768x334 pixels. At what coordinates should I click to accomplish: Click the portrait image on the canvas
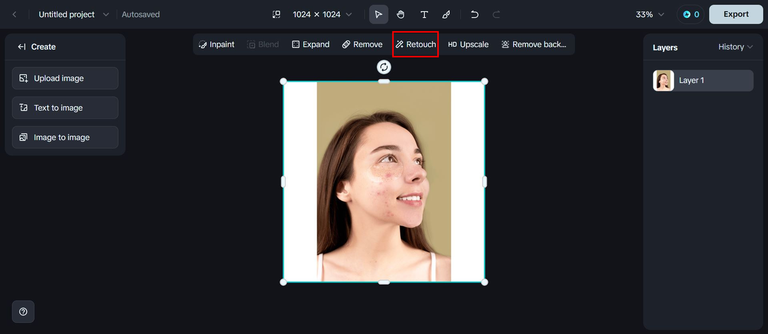(384, 181)
